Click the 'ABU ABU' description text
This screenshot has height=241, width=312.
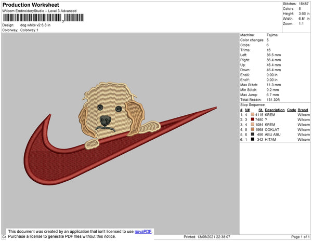tap(272, 135)
